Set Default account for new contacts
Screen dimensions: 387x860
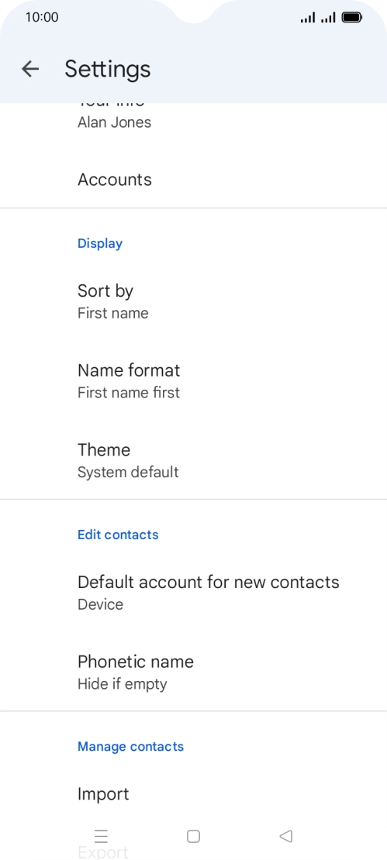click(193, 593)
